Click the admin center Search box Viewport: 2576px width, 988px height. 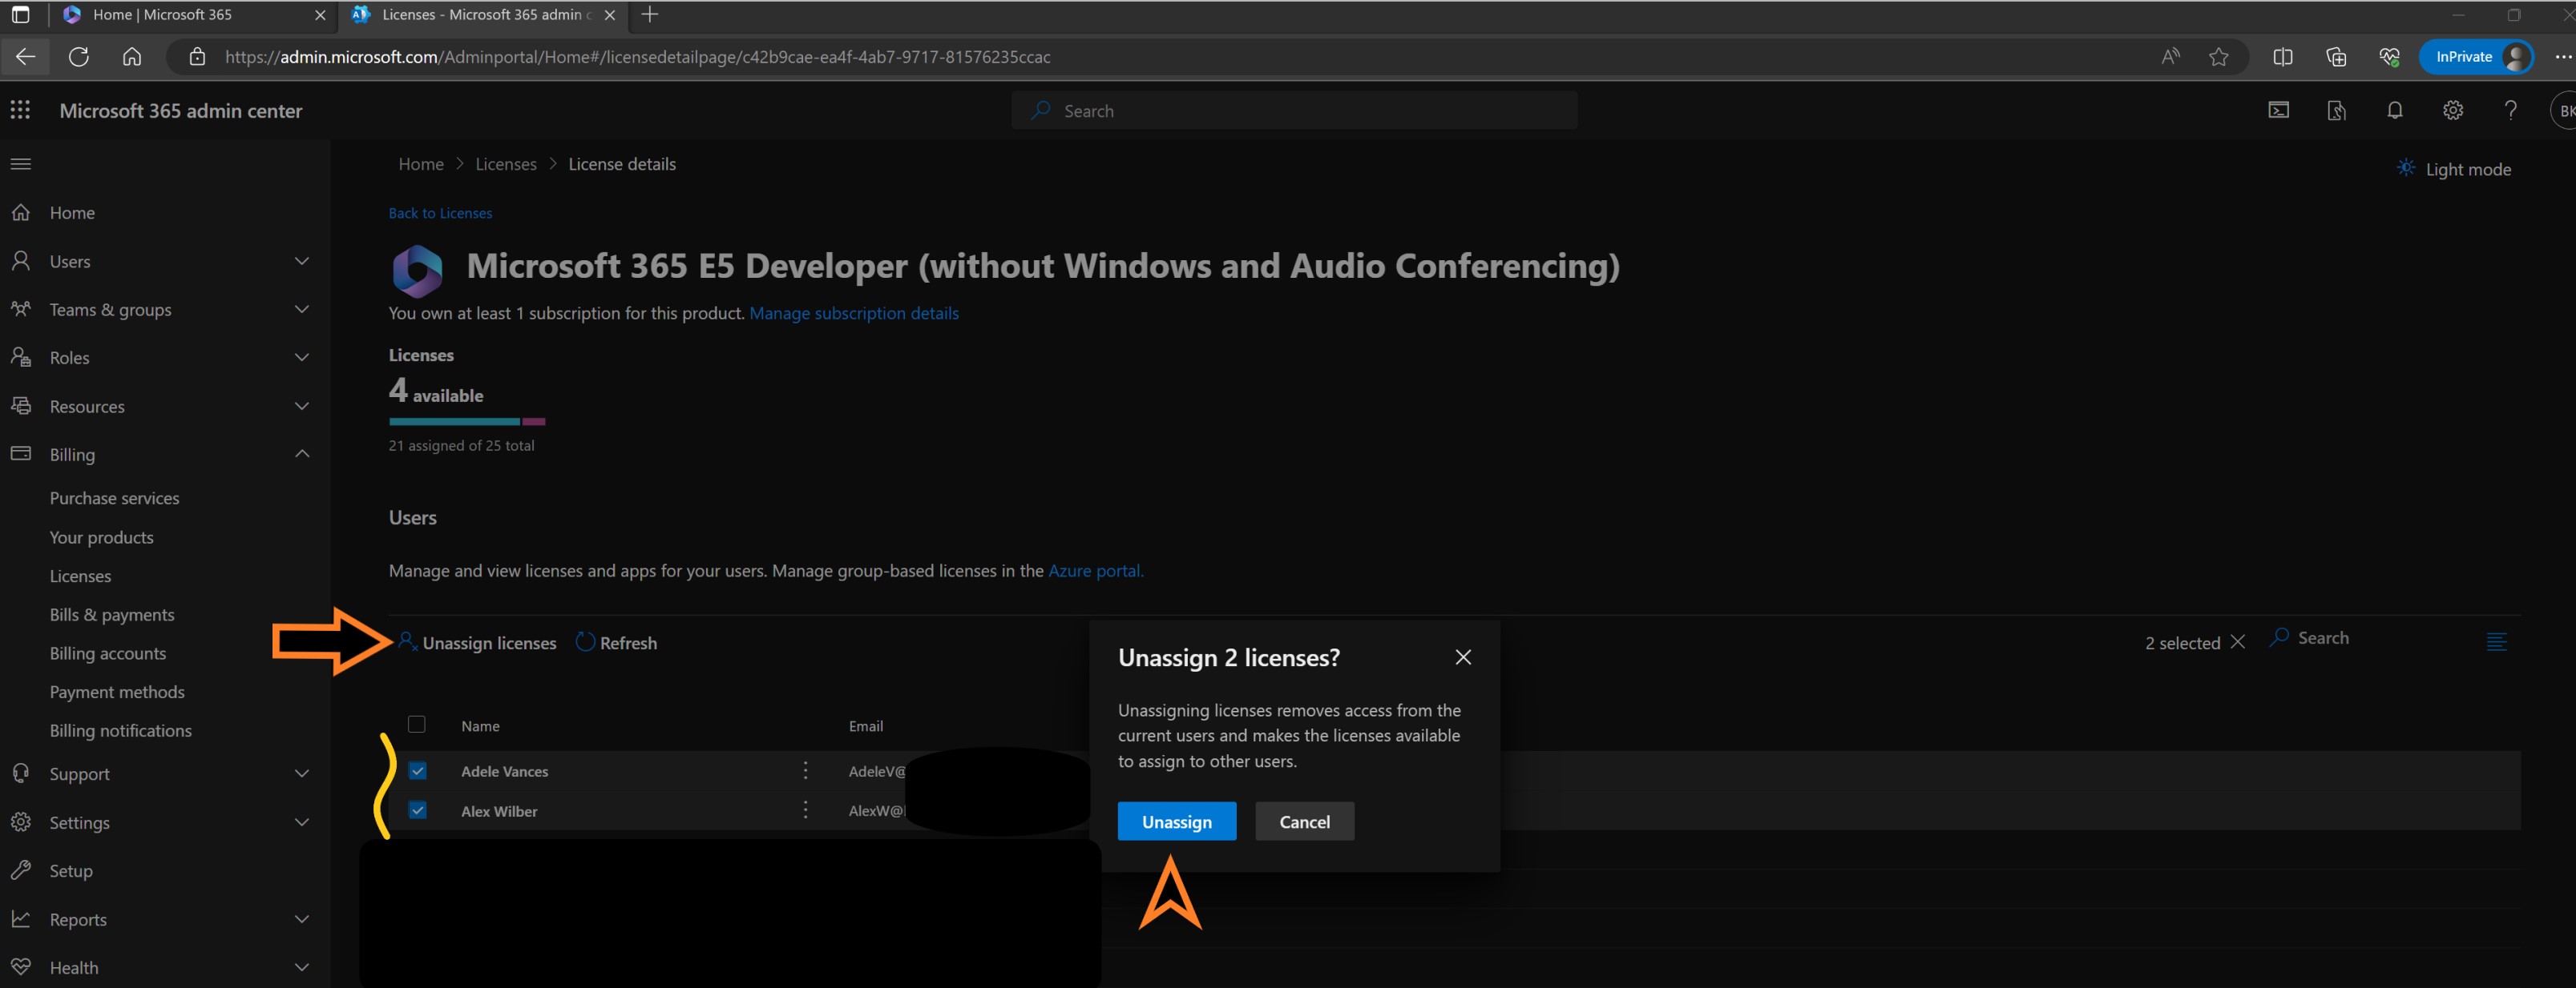coord(1294,110)
